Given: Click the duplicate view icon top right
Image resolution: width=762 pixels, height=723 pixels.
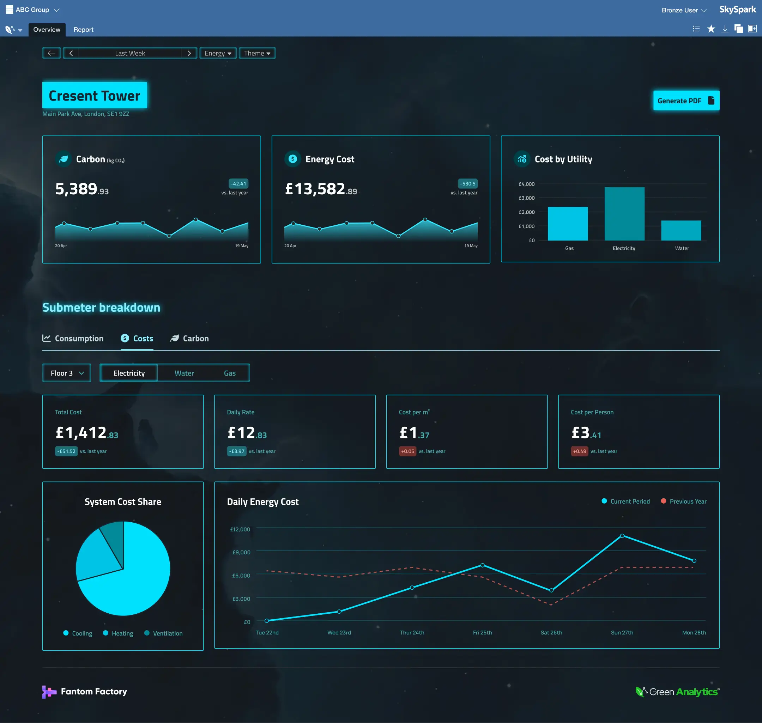Looking at the screenshot, I should point(739,29).
